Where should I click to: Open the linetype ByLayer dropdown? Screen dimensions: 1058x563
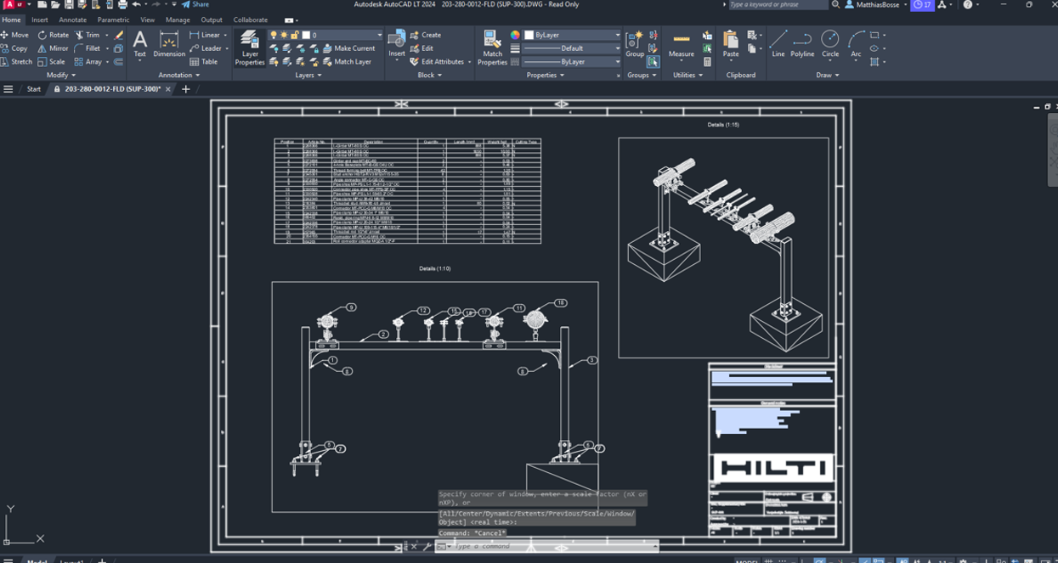572,62
